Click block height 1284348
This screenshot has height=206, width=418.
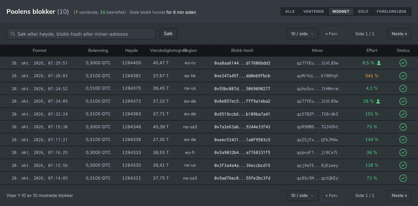tap(132, 127)
